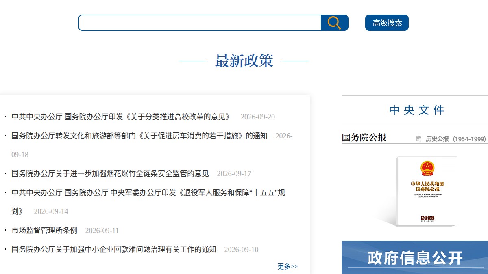Click date 2026-09-20
Screen dimensions: 488x274
tap(258, 117)
